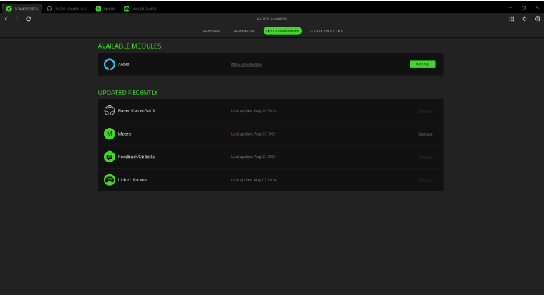The image size is (544, 296).
Task: Click the Razer Synapse window title
Action: click(272, 19)
